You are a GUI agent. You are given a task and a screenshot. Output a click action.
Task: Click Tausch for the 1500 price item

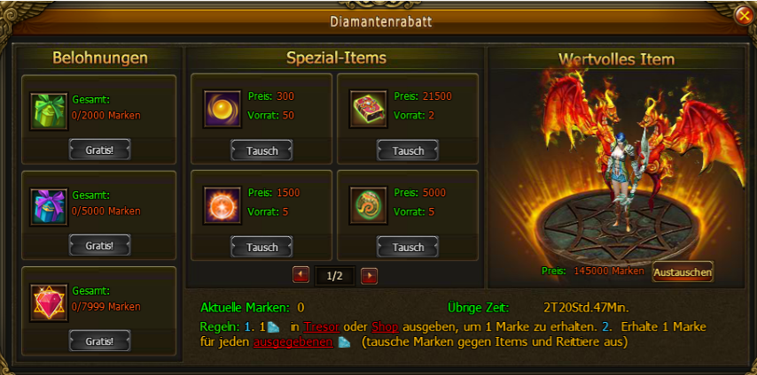tap(262, 247)
